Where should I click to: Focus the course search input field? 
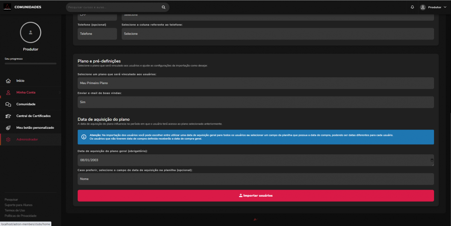[113, 7]
